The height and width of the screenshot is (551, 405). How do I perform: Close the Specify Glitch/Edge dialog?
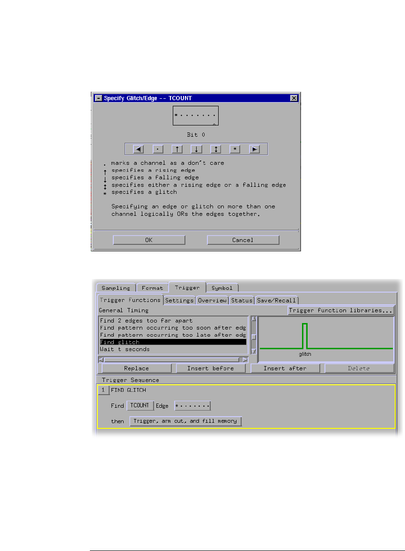pyautogui.click(x=294, y=98)
